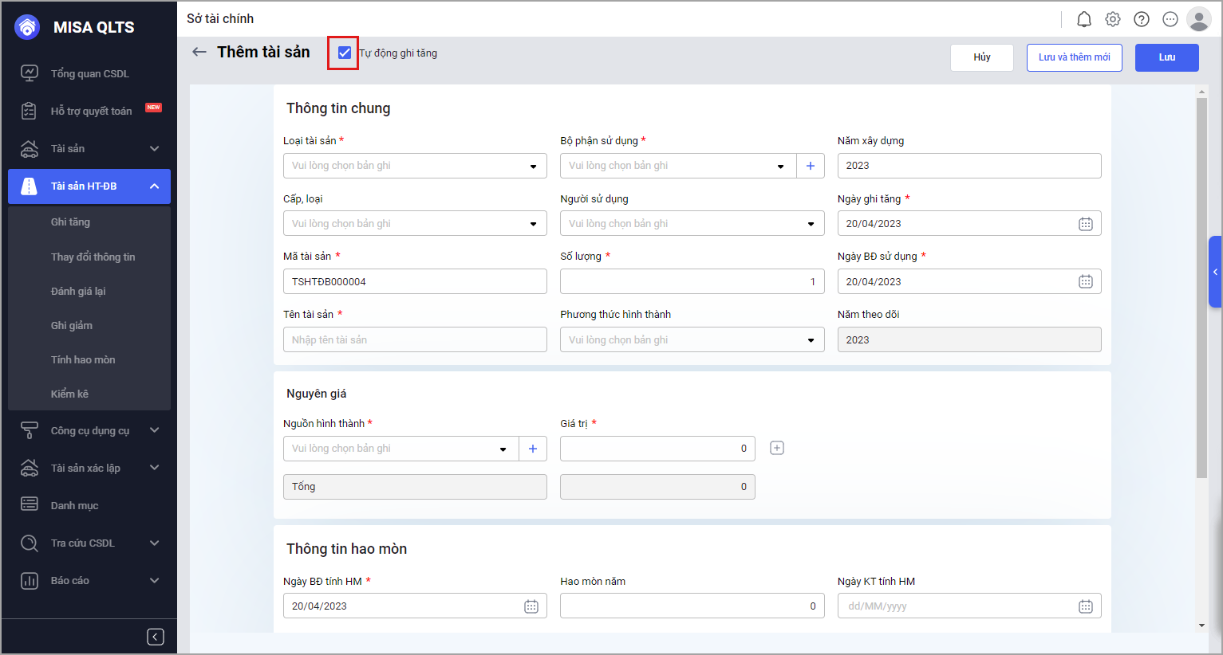Uncheck the Tự động ghi tăng checkbox

344,53
